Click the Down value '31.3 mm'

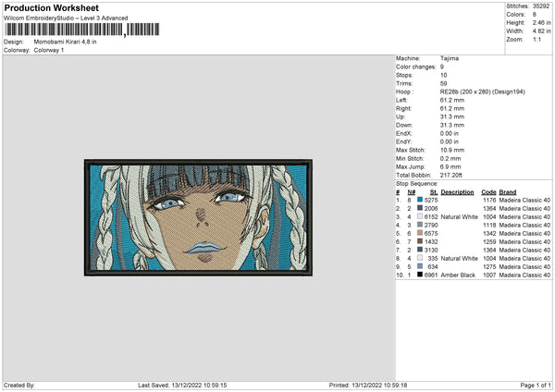(x=452, y=125)
